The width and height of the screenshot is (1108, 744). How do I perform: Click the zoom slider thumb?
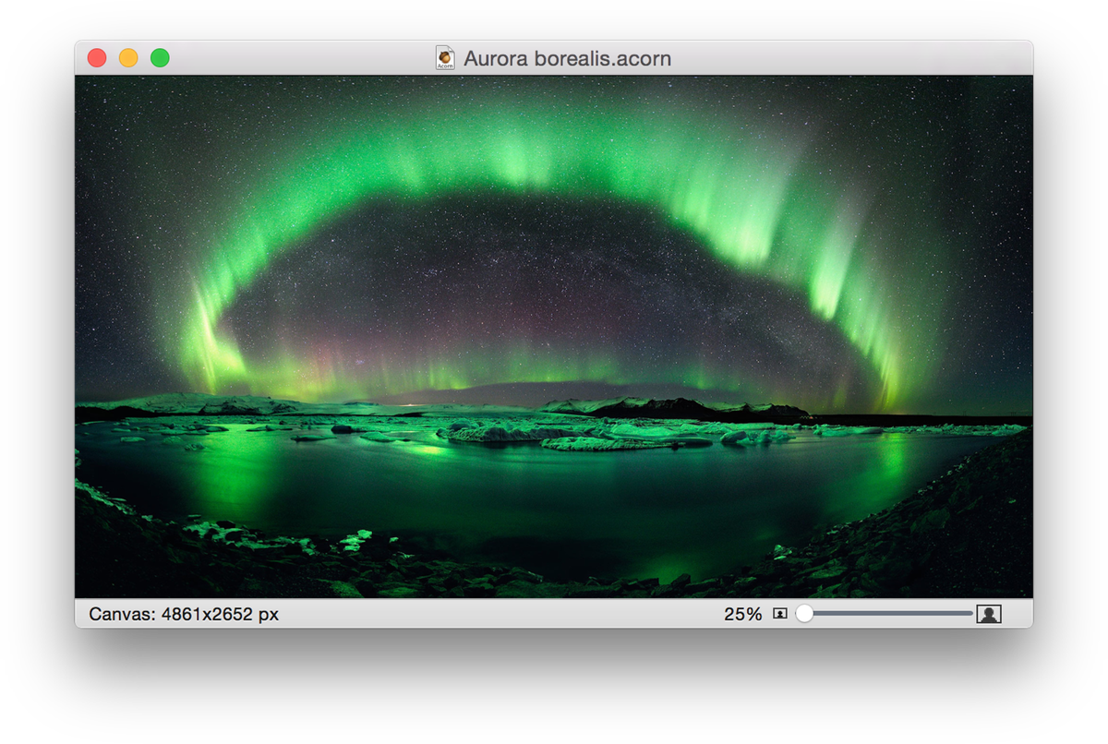click(804, 613)
